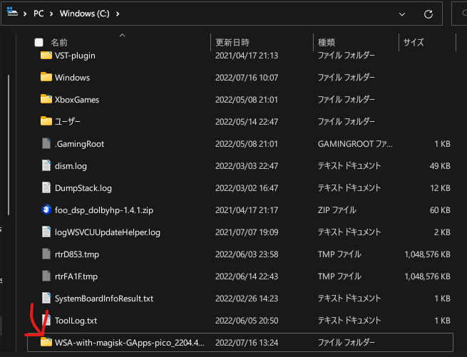The height and width of the screenshot is (357, 467).
Task: Select the XboxGames folder icon
Action: coord(46,99)
